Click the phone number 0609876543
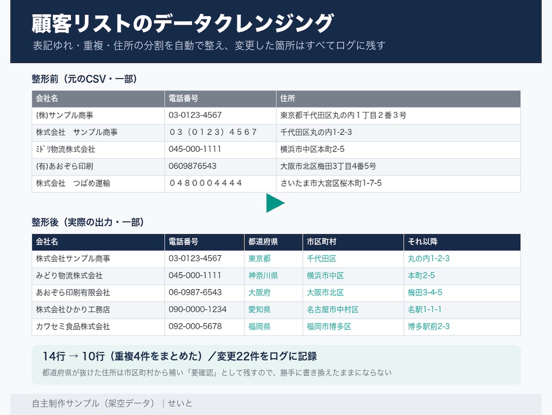Image resolution: width=552 pixels, height=415 pixels. [192, 166]
